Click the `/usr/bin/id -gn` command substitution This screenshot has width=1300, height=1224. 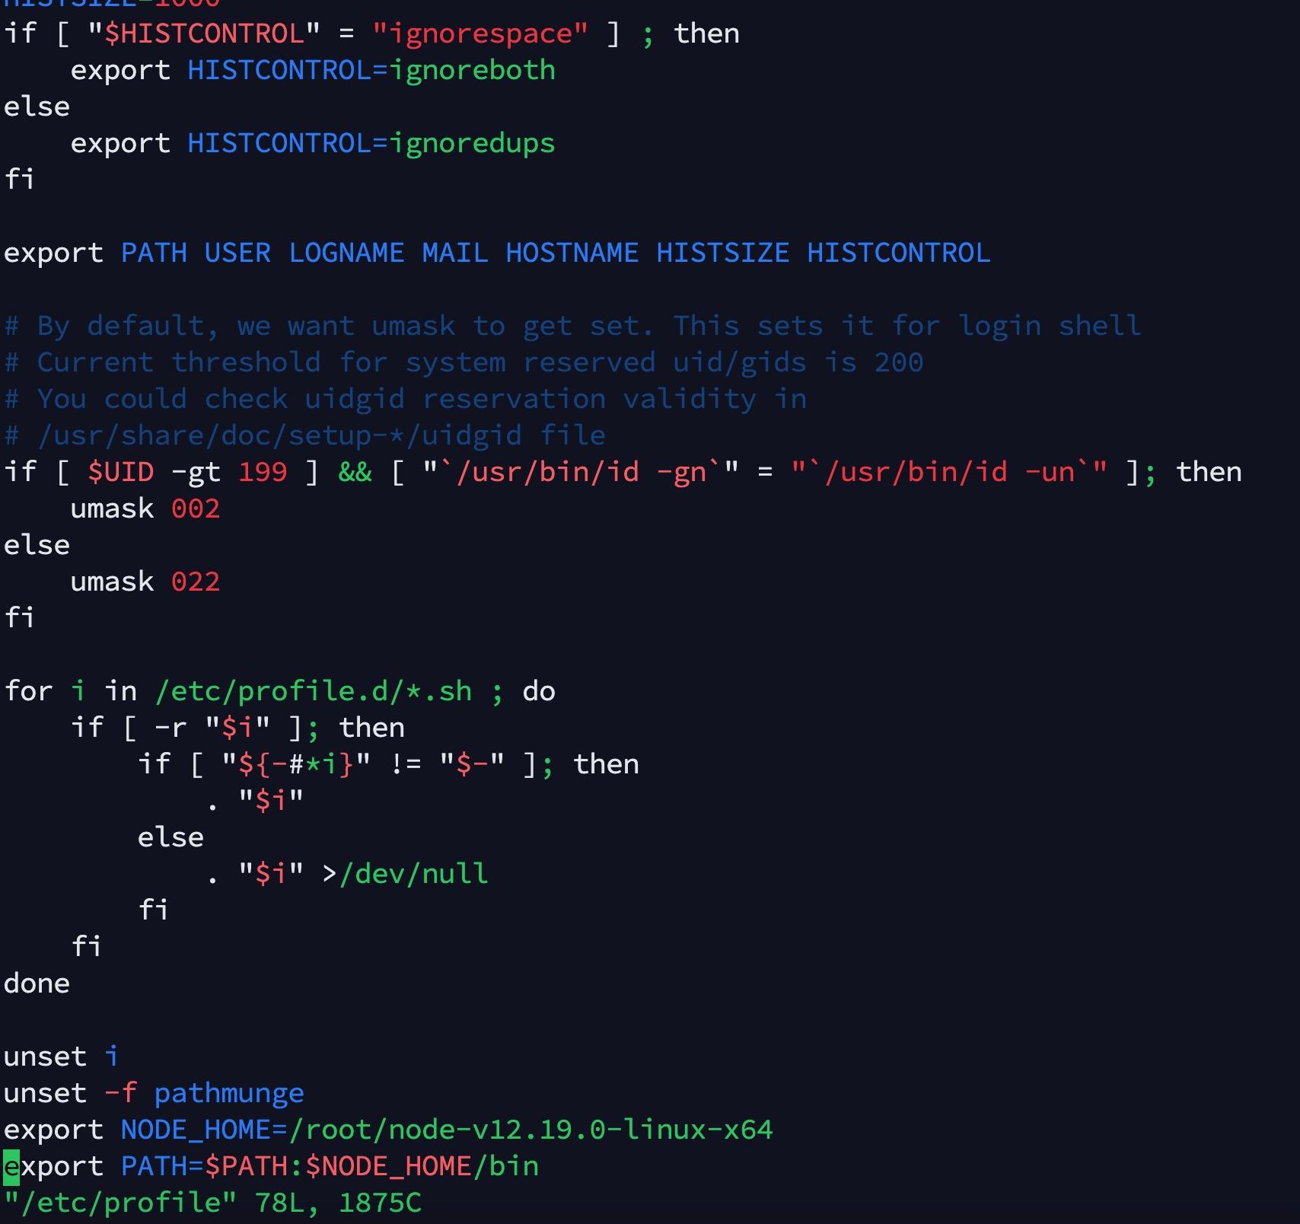click(581, 472)
